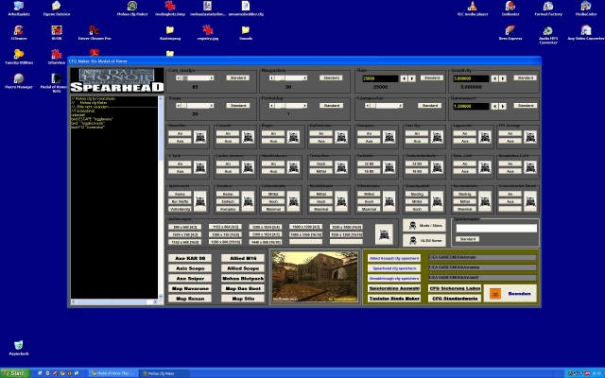The image size is (605, 378).
Task: Click the Com_maxfps slider track
Action: coord(196,77)
